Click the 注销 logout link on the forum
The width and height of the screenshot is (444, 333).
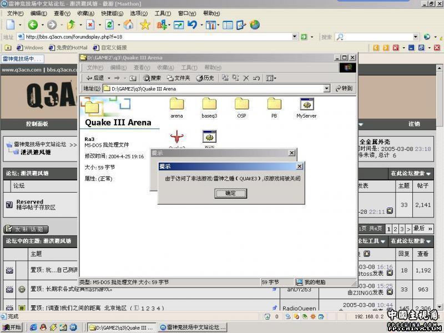(414, 124)
